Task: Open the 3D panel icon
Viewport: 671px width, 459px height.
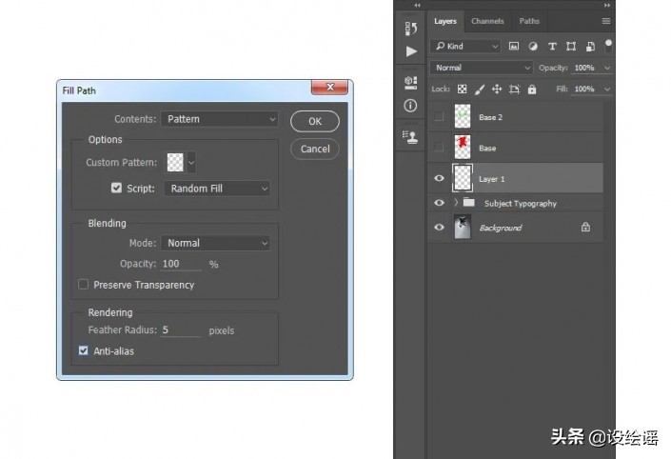Action: tap(411, 82)
